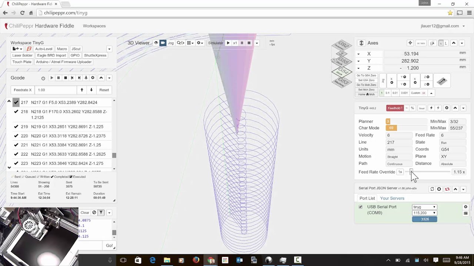474x266 pixels.
Task: Click Go To G54 Zero
Action: tap(366, 75)
